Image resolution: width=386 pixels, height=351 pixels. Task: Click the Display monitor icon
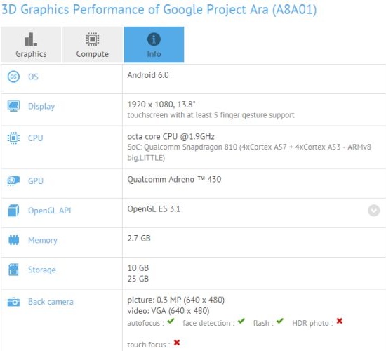(13, 106)
